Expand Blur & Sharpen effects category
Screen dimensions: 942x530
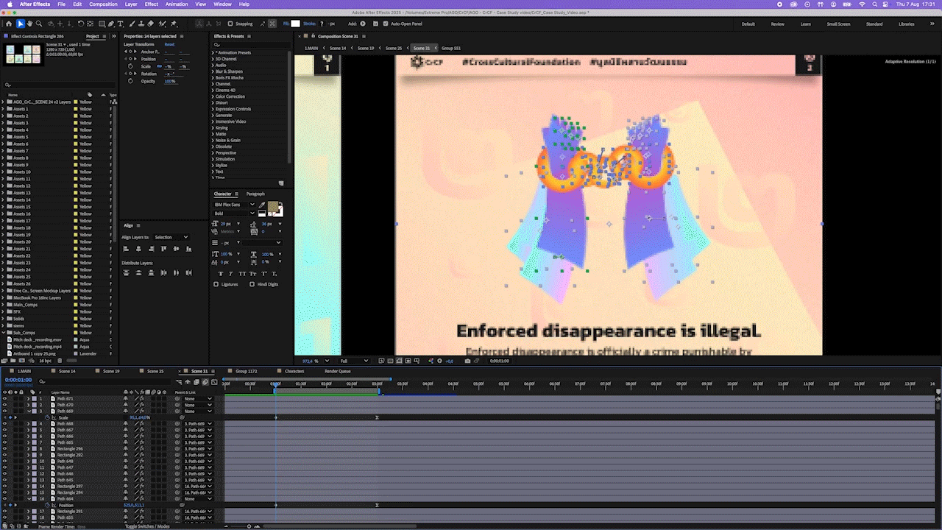click(x=213, y=71)
